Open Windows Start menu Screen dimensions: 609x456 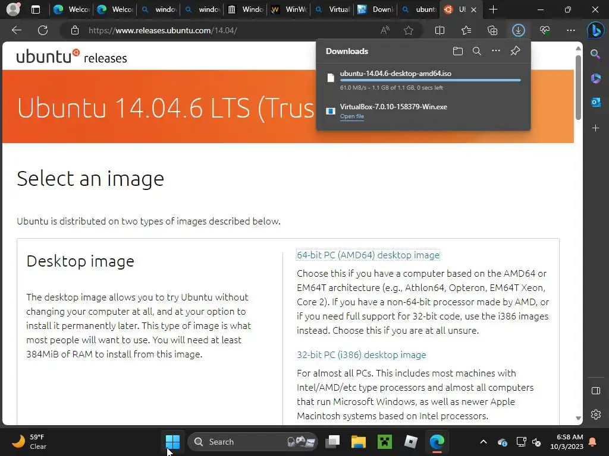tap(172, 442)
